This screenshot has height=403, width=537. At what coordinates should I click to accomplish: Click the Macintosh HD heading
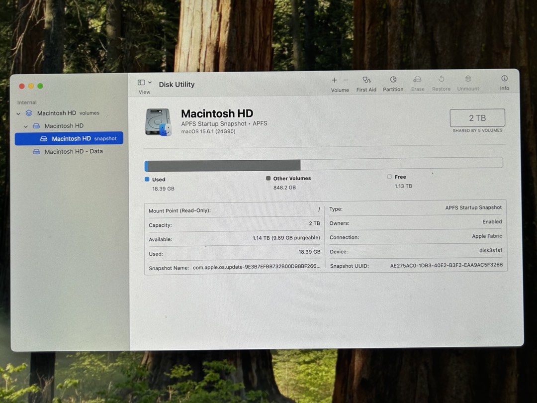click(217, 113)
